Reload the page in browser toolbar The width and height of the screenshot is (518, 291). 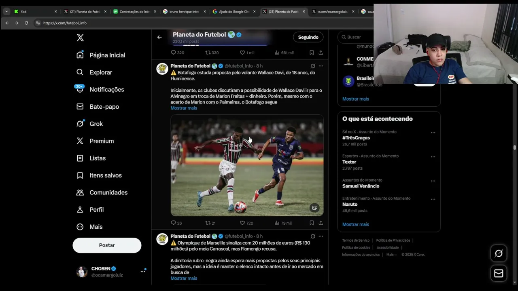click(26, 23)
